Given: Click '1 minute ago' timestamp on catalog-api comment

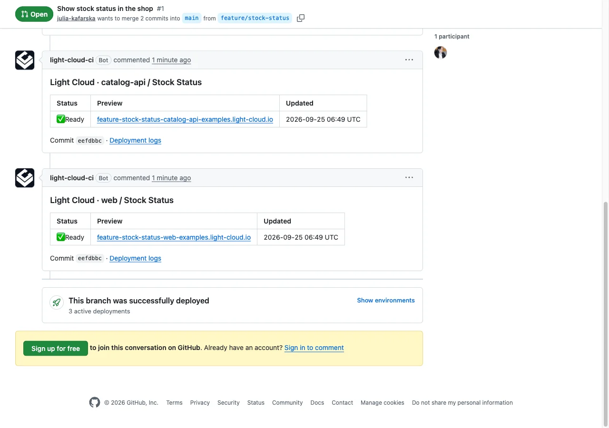Looking at the screenshot, I should pos(171,60).
